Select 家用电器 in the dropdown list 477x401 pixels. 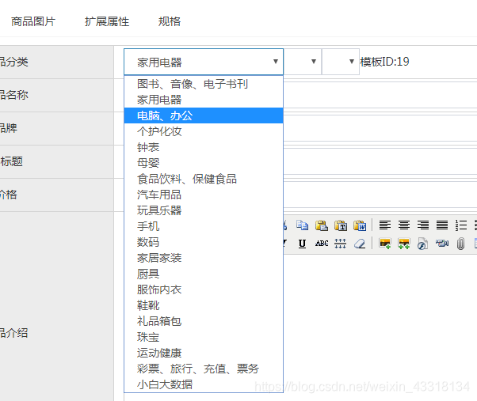coord(204,100)
